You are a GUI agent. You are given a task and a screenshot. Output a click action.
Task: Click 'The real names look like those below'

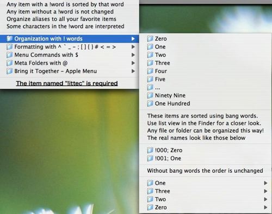[196, 138]
